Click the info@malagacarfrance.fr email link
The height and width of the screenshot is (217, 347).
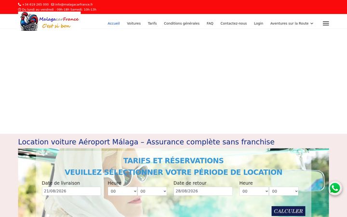click(x=74, y=4)
